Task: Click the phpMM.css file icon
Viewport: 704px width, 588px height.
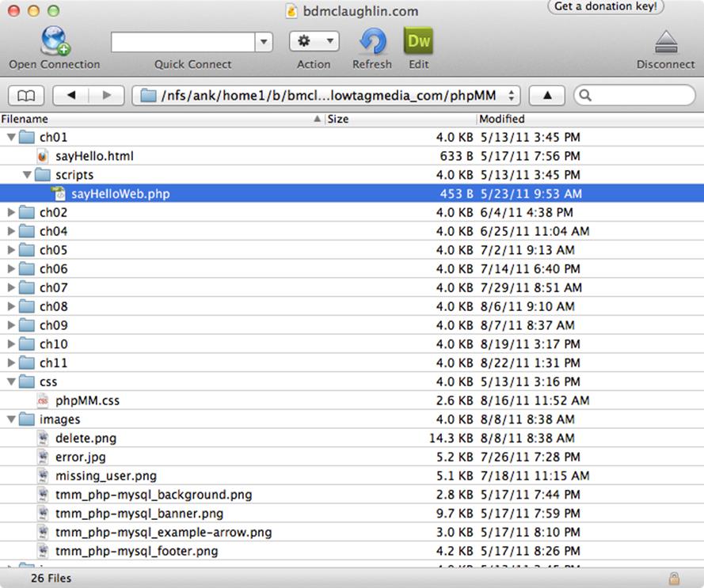Action: click(43, 400)
